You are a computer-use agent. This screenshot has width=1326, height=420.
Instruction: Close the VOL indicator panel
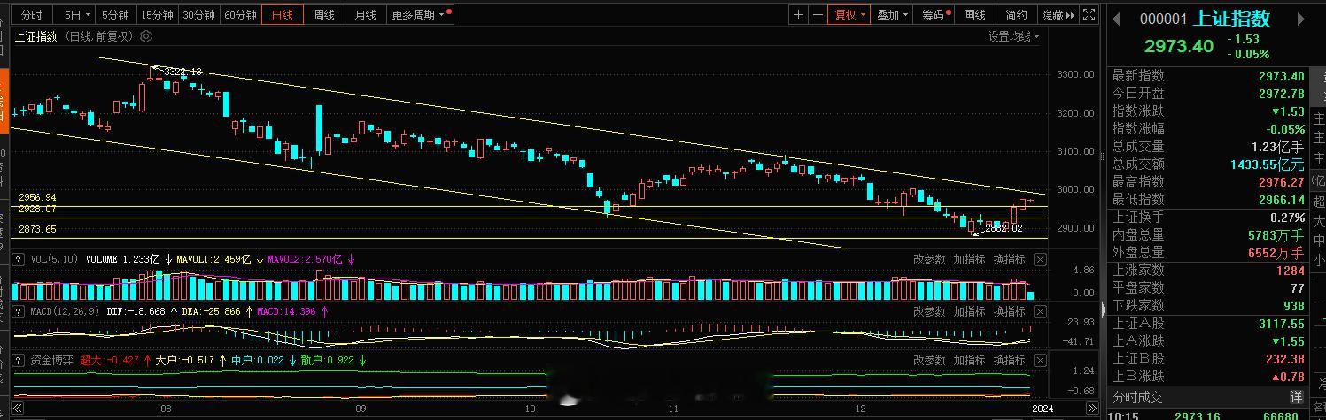coord(1040,259)
